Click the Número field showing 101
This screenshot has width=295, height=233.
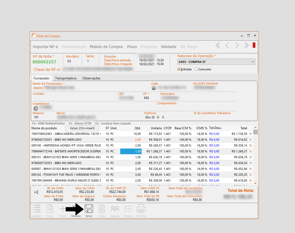36,117
